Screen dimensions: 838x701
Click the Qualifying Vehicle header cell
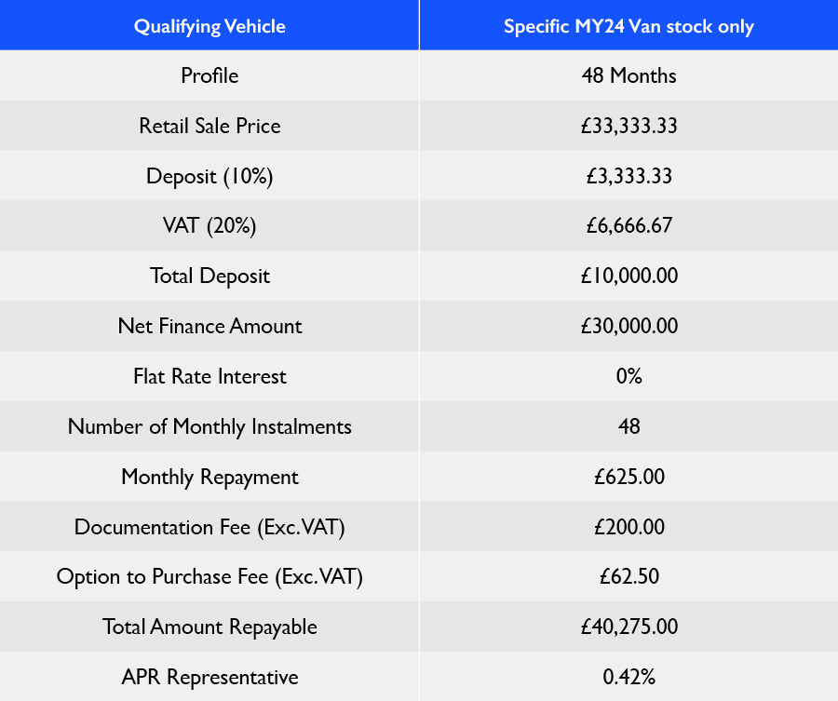pos(209,26)
